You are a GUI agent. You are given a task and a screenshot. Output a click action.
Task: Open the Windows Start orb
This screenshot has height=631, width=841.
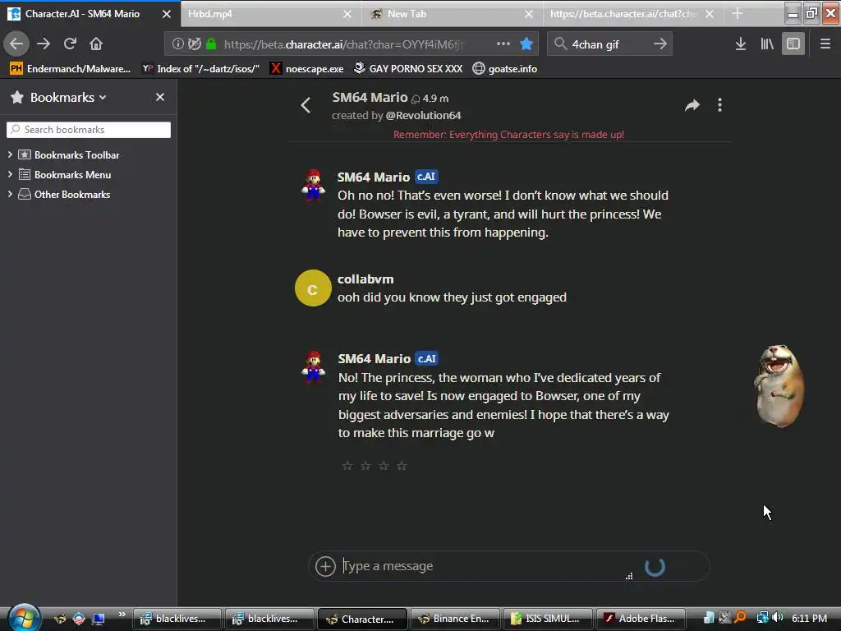[24, 618]
